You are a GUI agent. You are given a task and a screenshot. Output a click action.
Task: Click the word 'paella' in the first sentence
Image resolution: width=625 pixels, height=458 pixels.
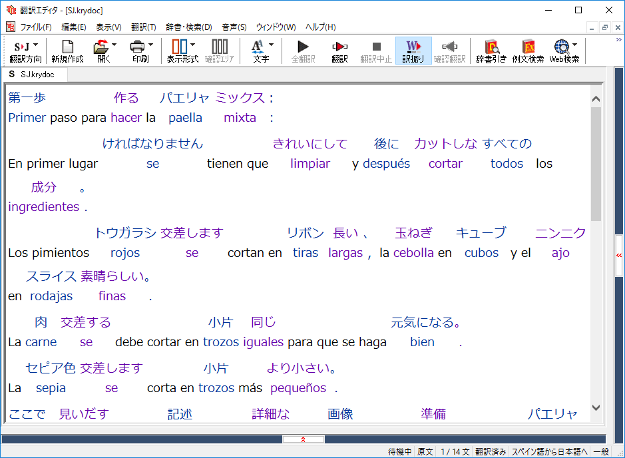[x=185, y=118]
